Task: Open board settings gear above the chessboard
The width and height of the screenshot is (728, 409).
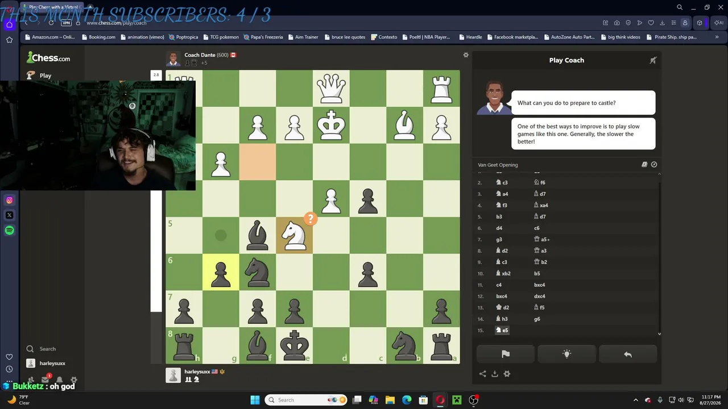Action: tap(466, 55)
